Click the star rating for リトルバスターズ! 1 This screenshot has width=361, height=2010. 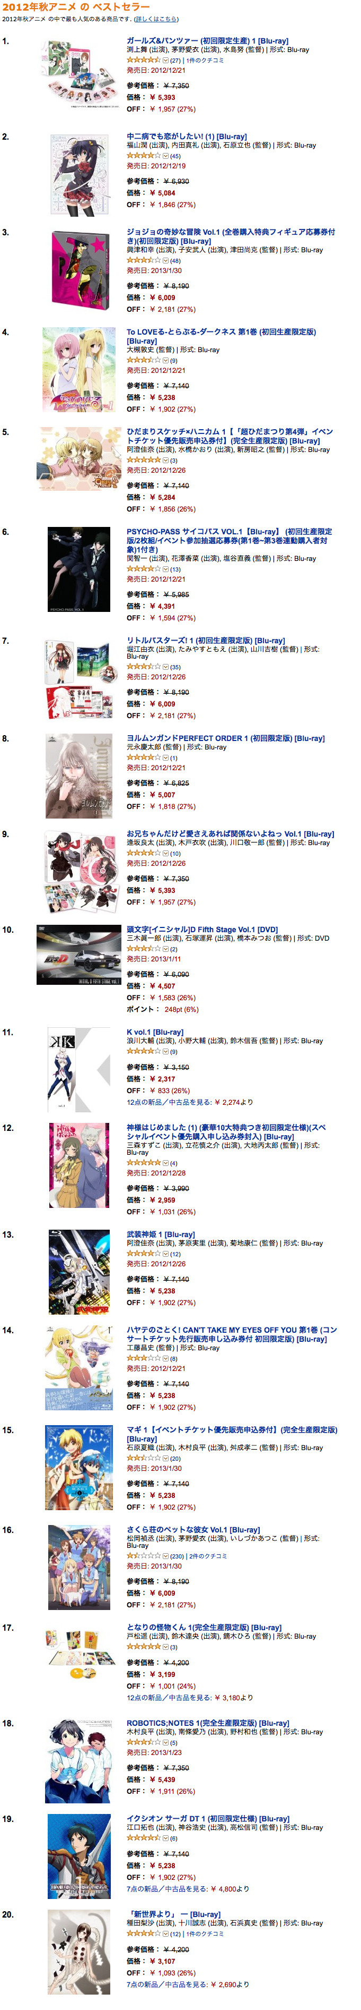(144, 666)
